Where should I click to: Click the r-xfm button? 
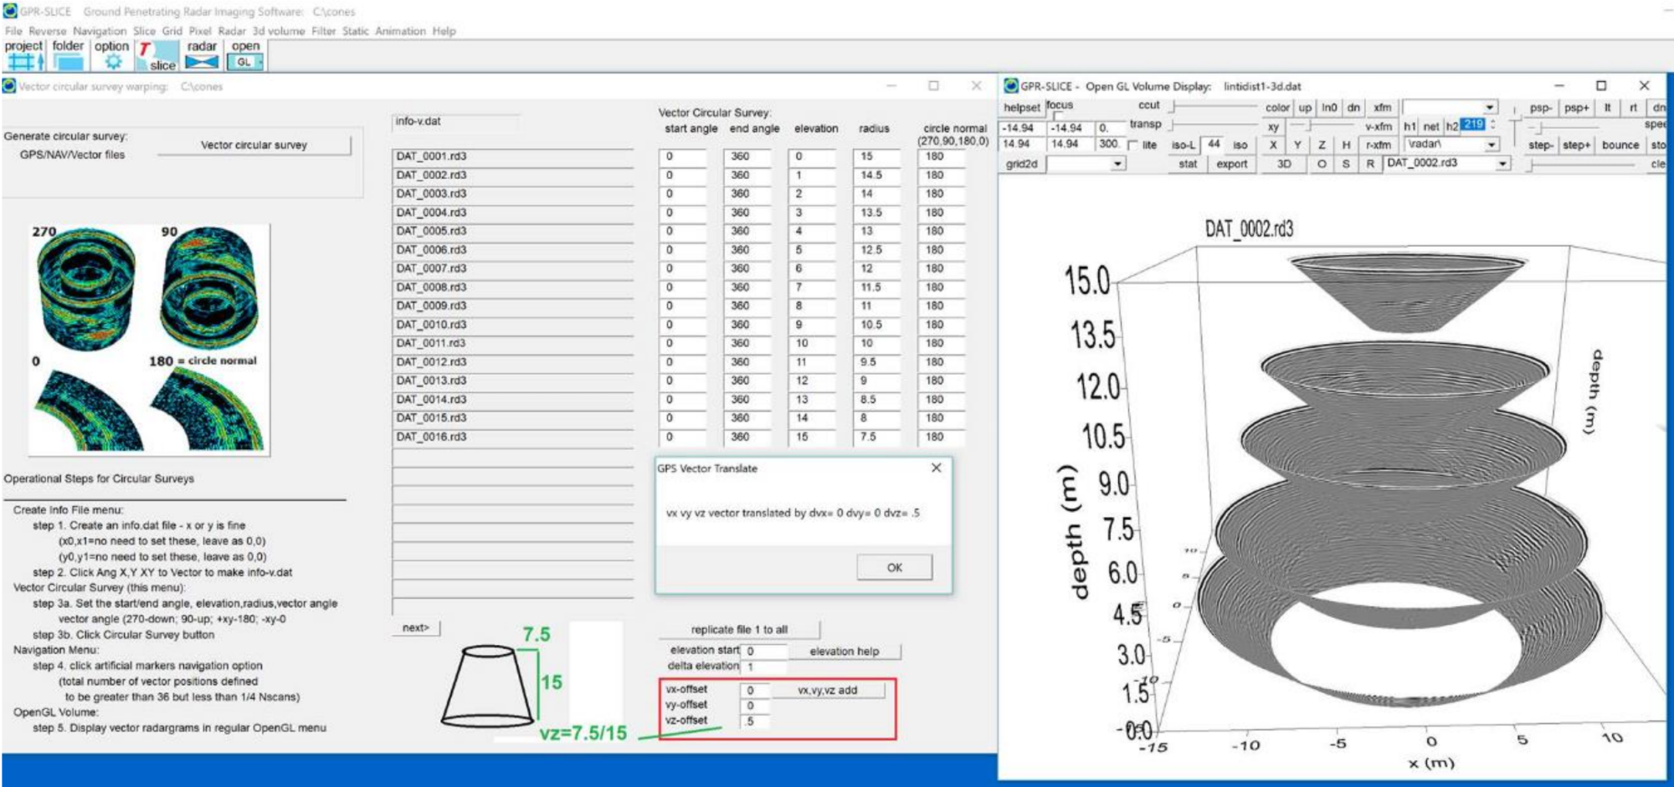tap(1378, 145)
